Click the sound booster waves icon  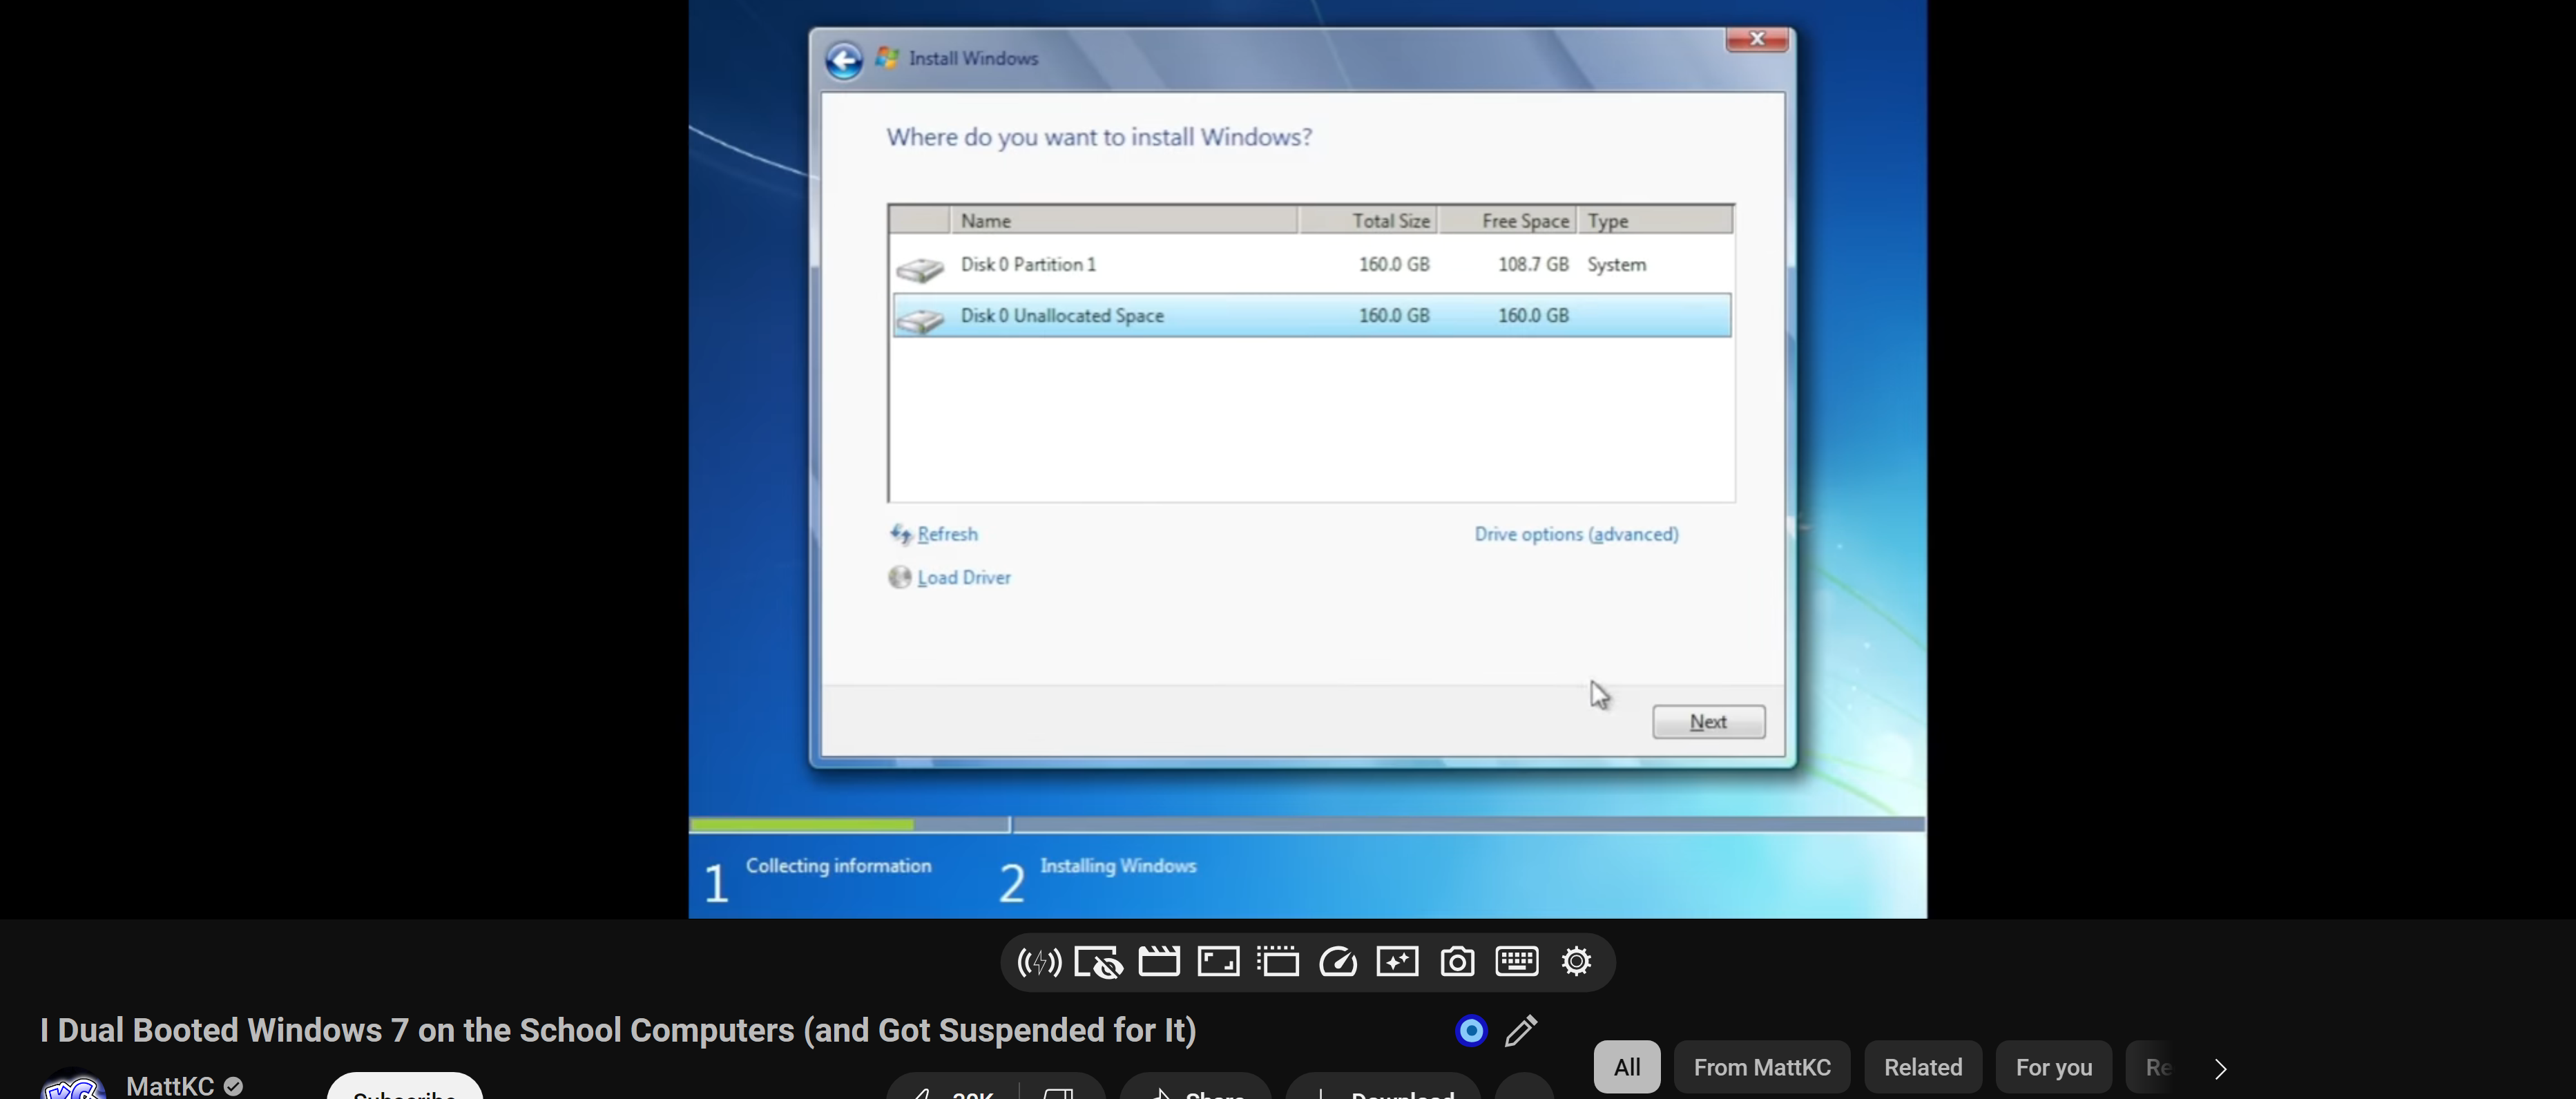tap(1039, 962)
